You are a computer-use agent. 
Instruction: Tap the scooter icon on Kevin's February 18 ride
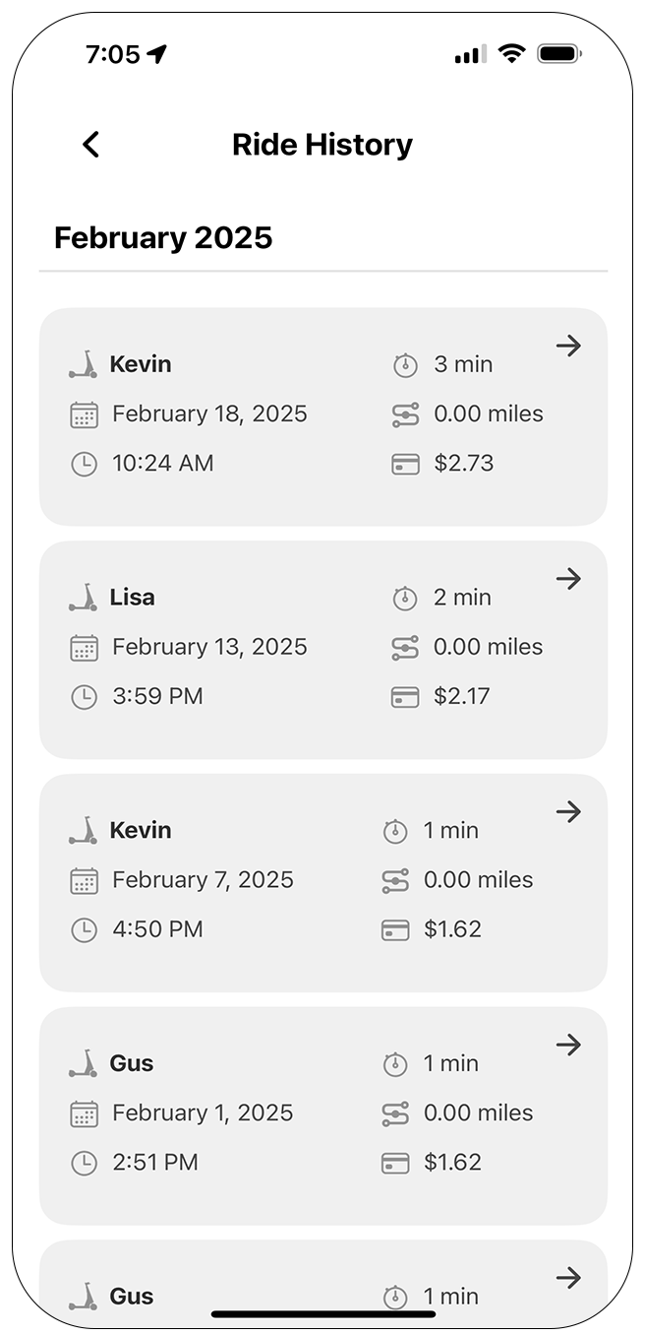(84, 364)
